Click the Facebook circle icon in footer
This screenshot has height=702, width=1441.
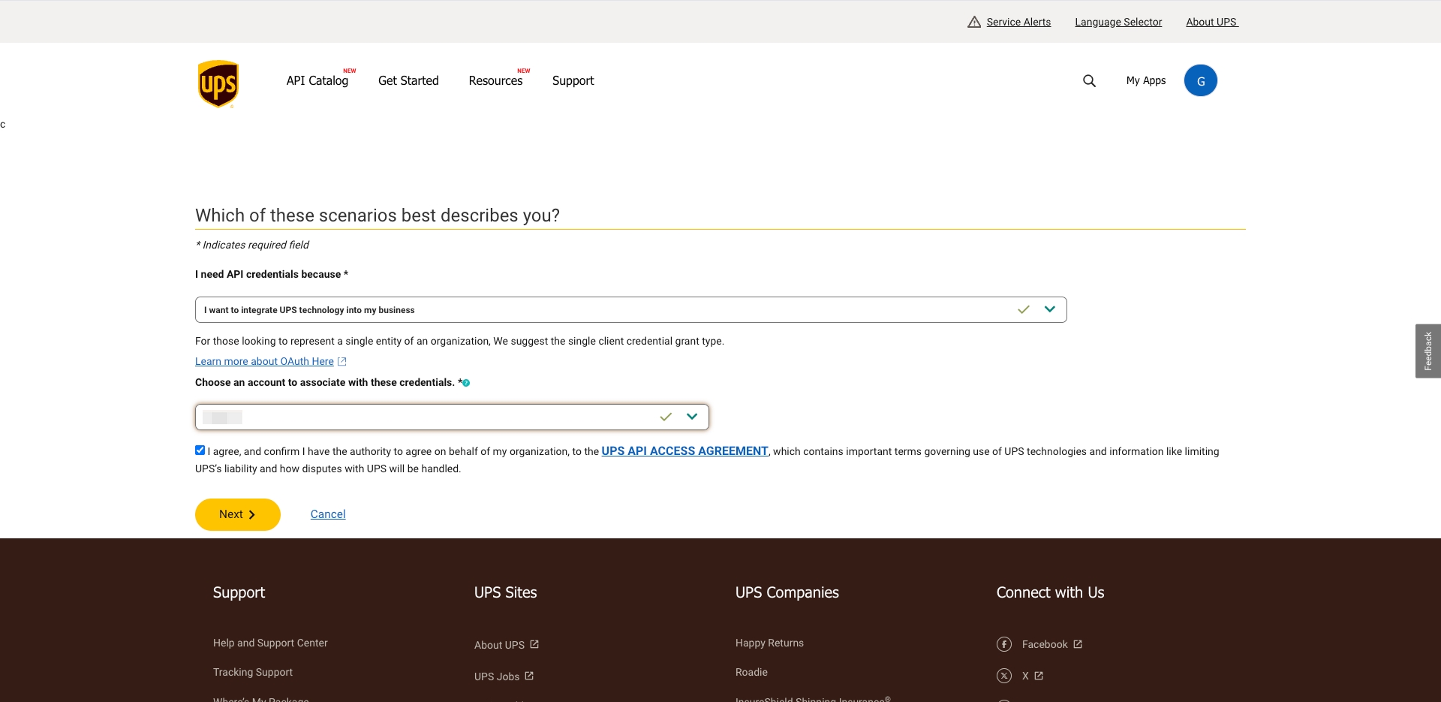1004,644
